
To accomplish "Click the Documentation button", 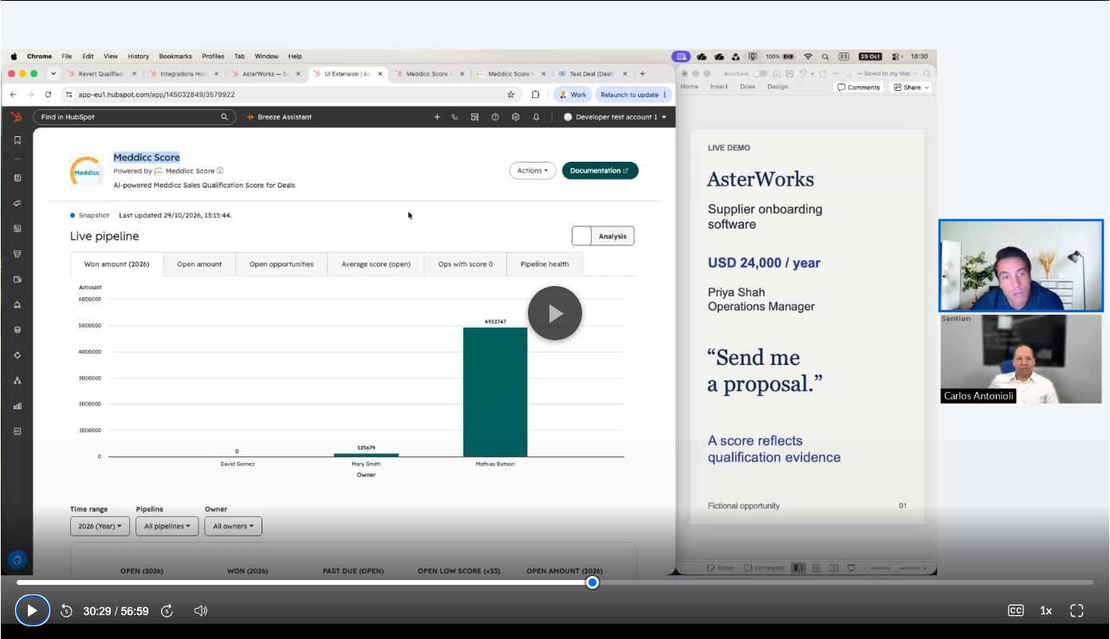I will pyautogui.click(x=600, y=171).
